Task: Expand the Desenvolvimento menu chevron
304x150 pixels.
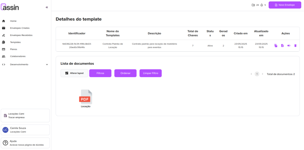Action: [x=47, y=65]
